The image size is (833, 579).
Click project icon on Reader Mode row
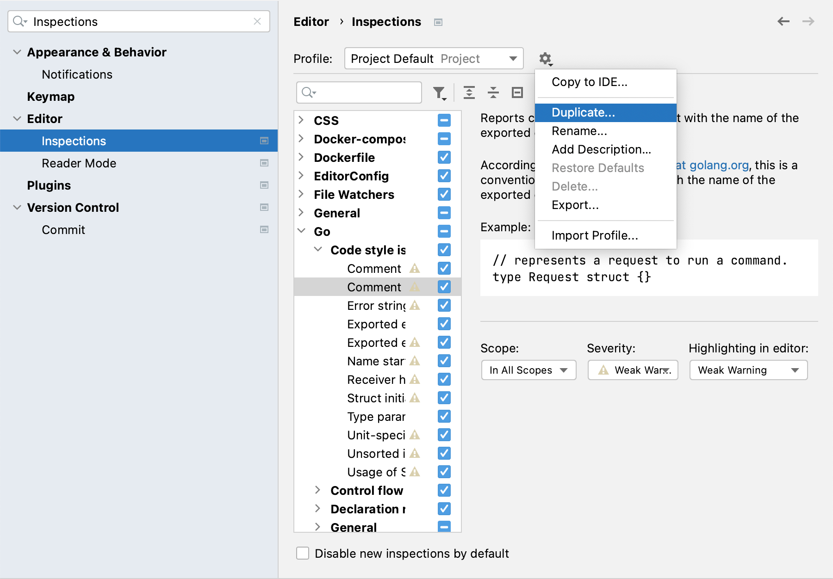coord(264,163)
